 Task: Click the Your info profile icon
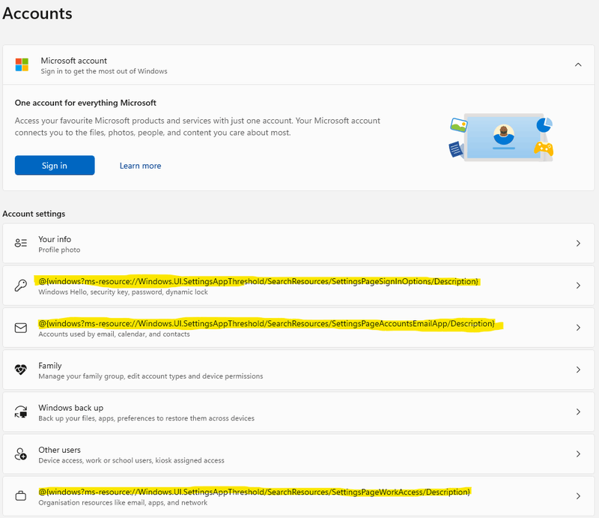pyautogui.click(x=21, y=244)
